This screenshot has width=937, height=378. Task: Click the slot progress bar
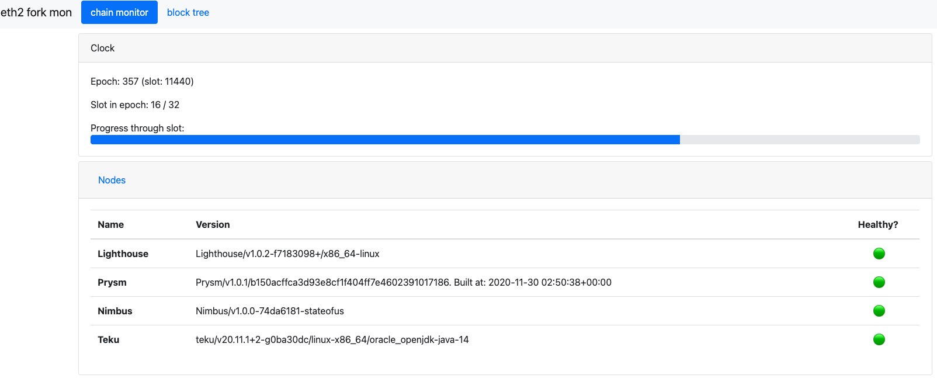tap(505, 140)
